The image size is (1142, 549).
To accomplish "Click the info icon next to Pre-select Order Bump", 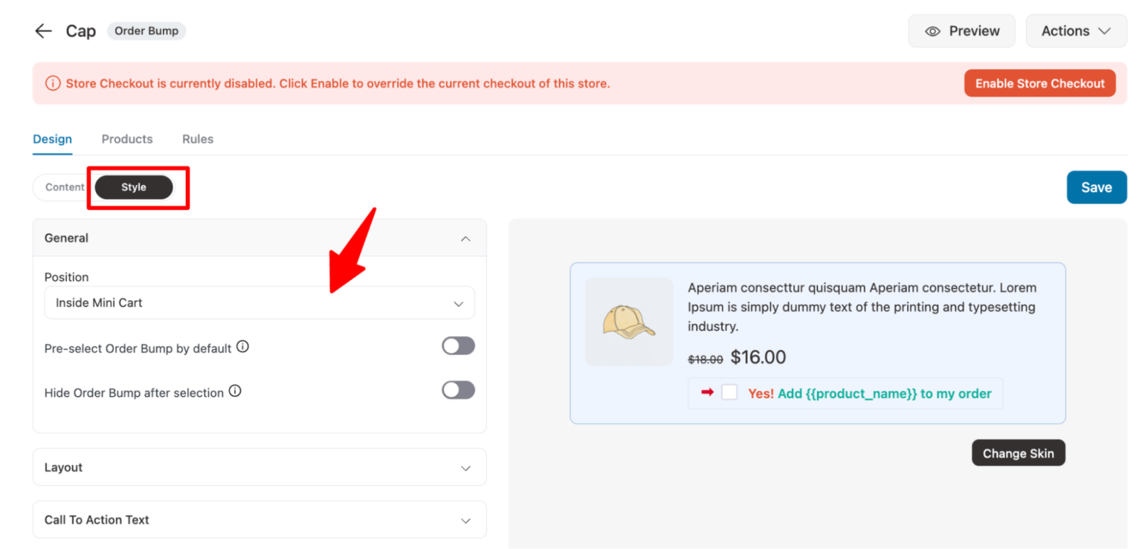I will tap(242, 345).
